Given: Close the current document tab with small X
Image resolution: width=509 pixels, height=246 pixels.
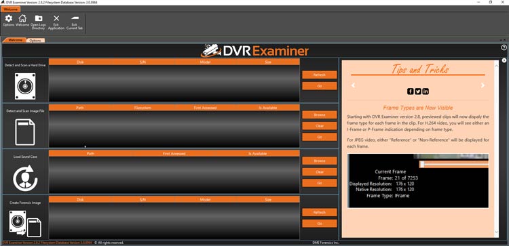Looking at the screenshot, I should pos(505,40).
